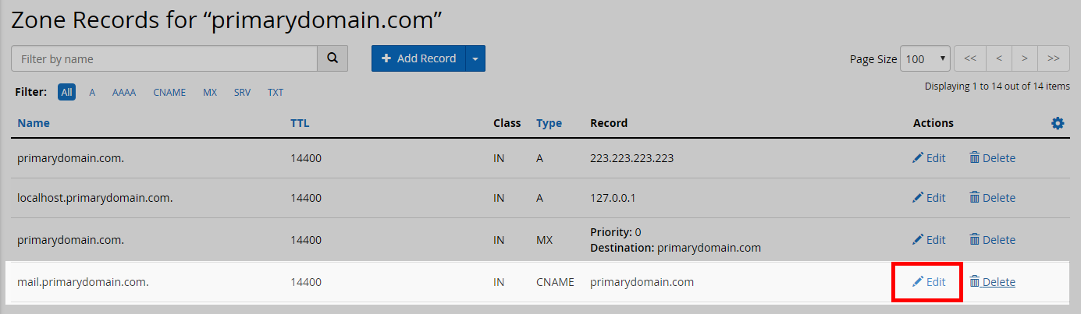Filter records by MX type
Image resolution: width=1081 pixels, height=314 pixels.
pyautogui.click(x=210, y=92)
